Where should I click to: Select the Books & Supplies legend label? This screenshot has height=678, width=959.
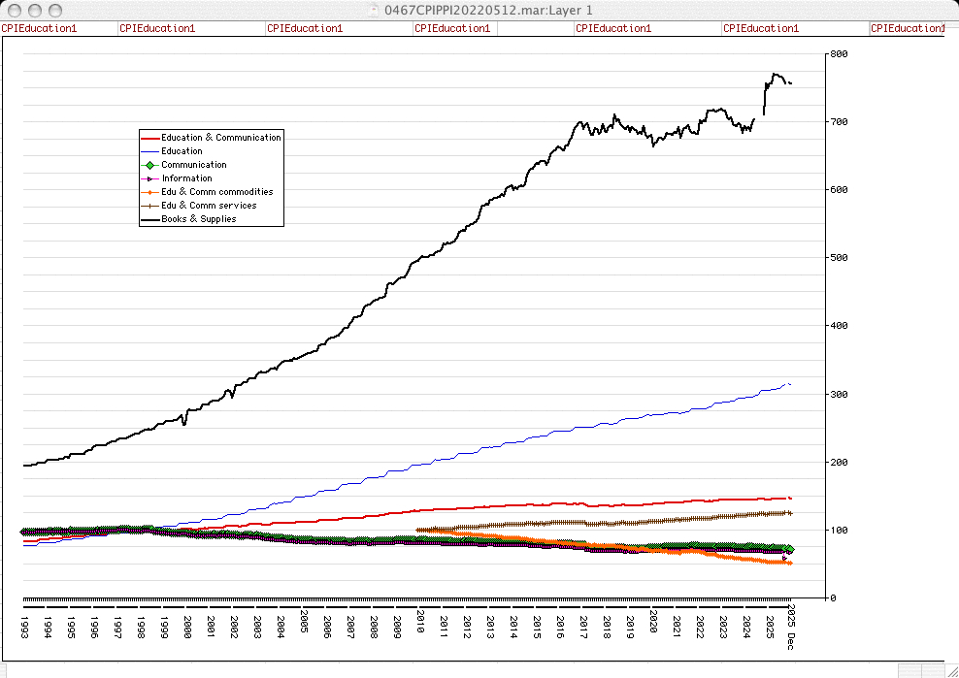pos(198,219)
